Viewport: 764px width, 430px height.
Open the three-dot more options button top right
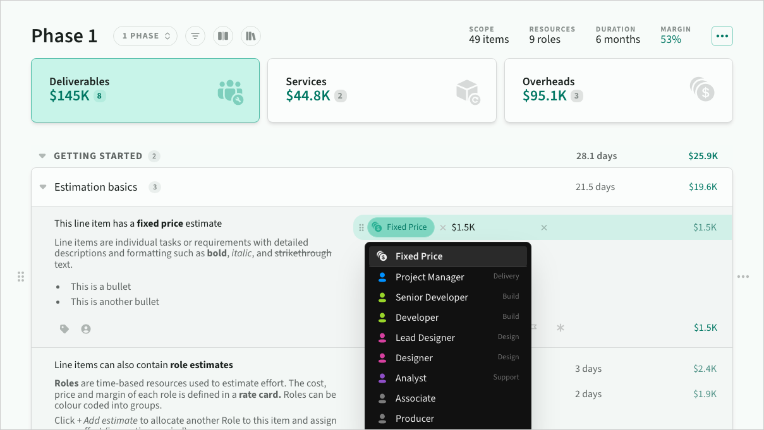[722, 36]
